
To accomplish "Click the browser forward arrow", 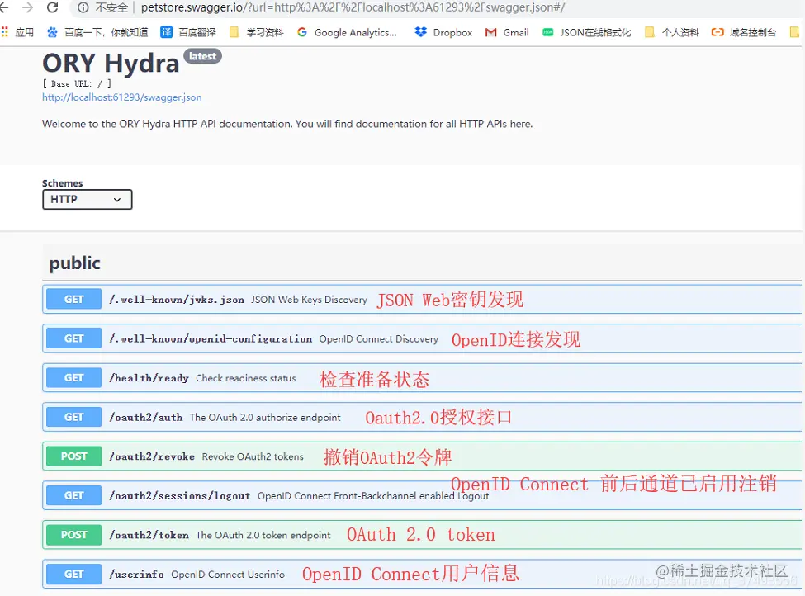I will pos(28,7).
